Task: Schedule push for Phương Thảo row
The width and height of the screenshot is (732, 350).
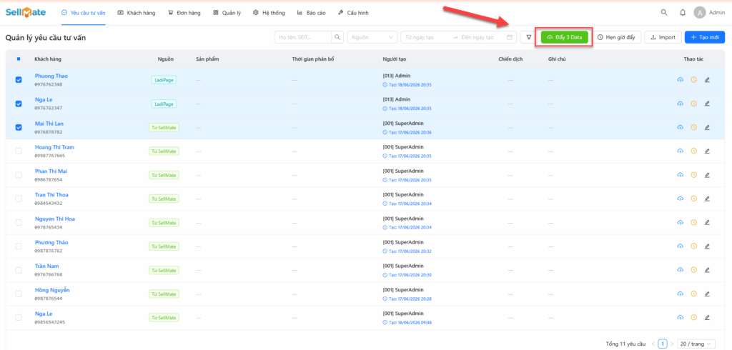Action: (693, 246)
